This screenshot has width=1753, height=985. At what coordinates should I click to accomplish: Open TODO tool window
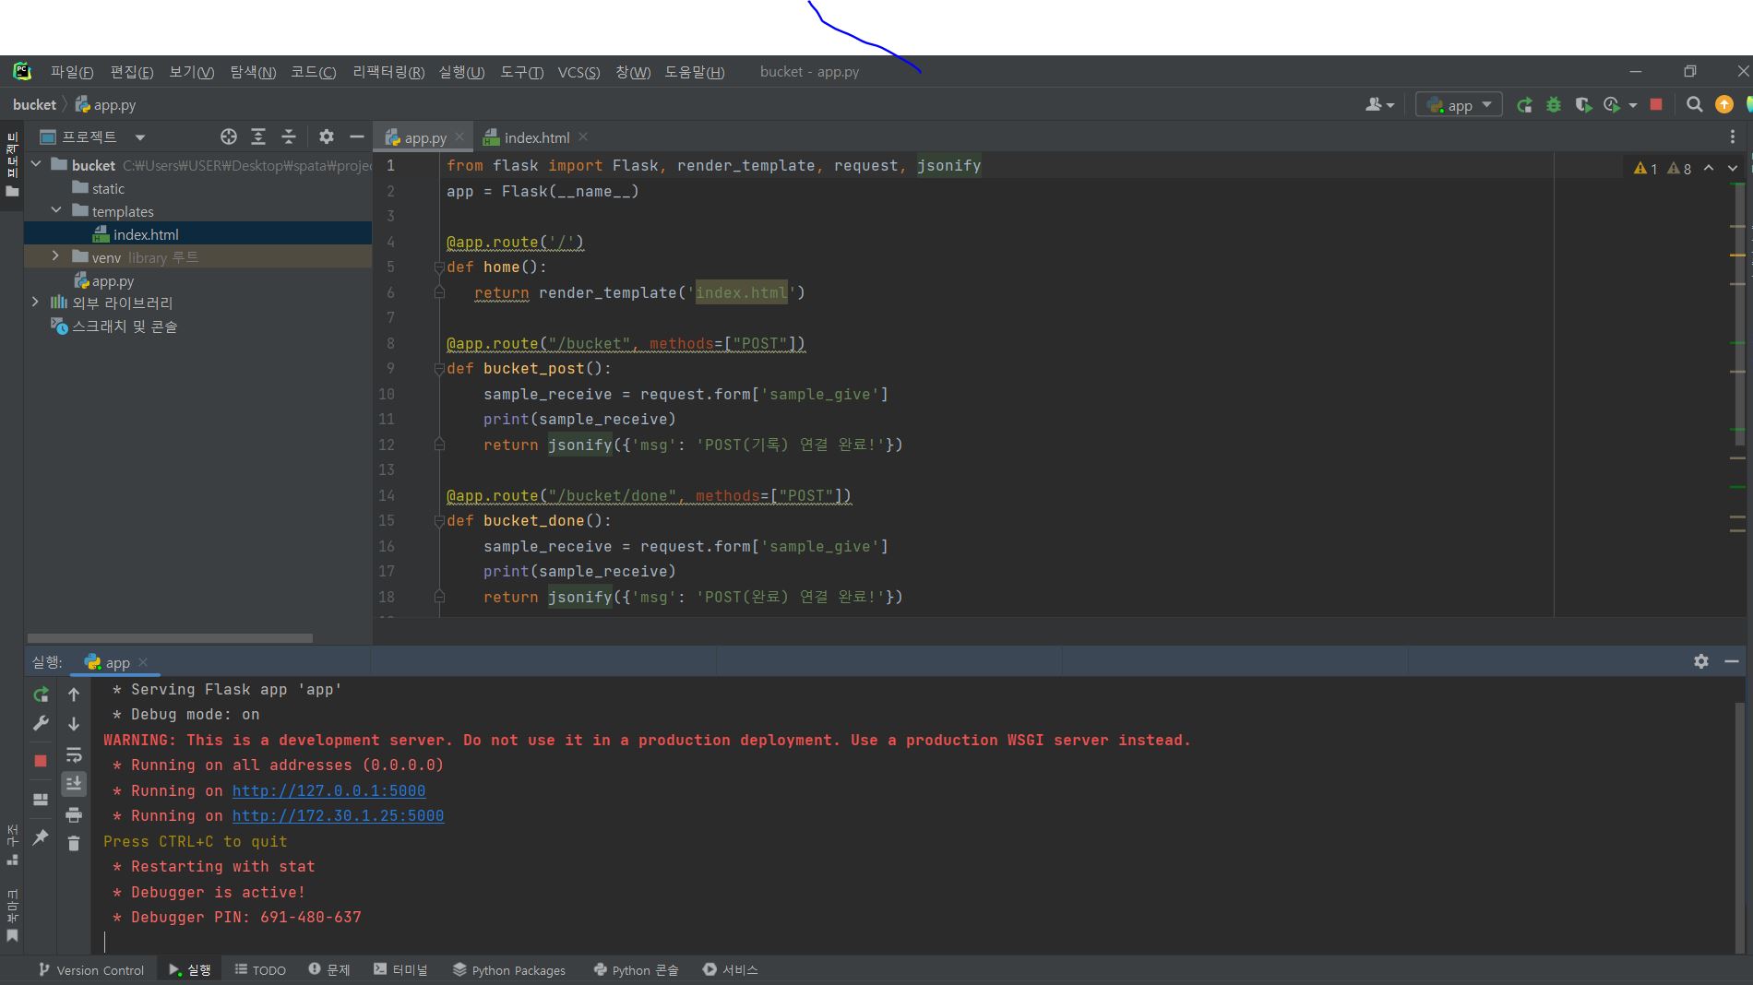click(x=260, y=970)
